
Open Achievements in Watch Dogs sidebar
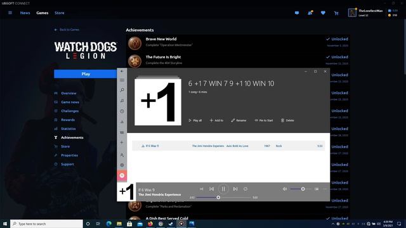pyautogui.click(x=72, y=137)
